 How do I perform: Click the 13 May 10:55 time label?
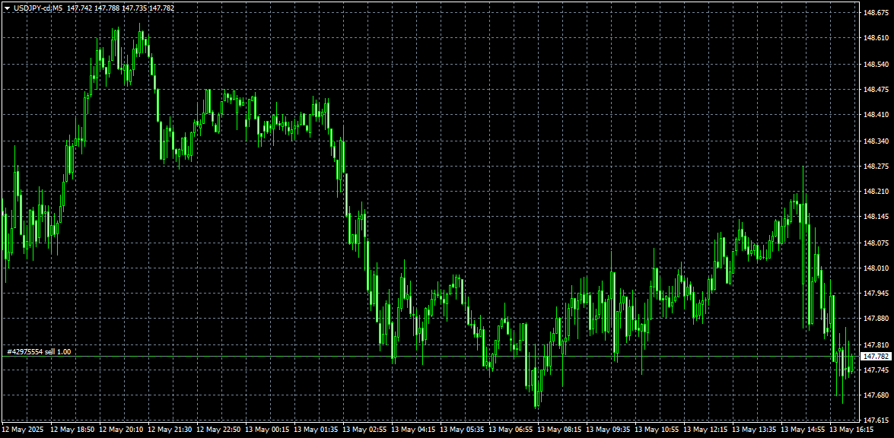tap(656, 429)
